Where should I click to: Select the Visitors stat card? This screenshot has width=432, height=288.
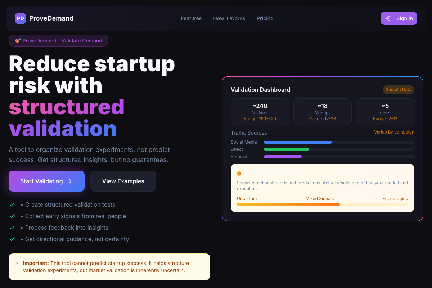260,112
